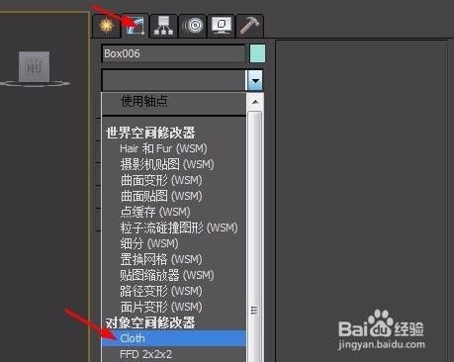Open the Display panel tab
The width and height of the screenshot is (454, 362).
tap(221, 26)
